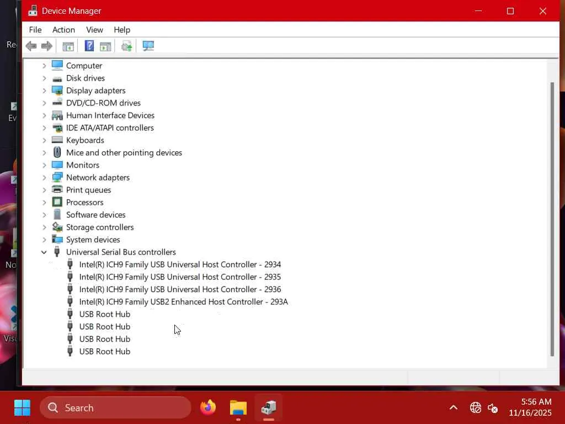Select Intel ICH9 USB Universal Host Controller - 2936

(180, 289)
